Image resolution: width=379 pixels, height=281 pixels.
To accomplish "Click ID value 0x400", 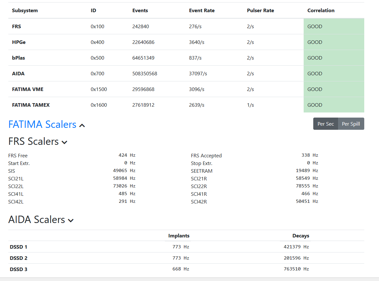I will click(97, 42).
